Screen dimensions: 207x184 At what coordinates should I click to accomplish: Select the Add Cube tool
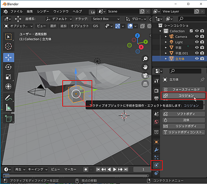click(8, 119)
